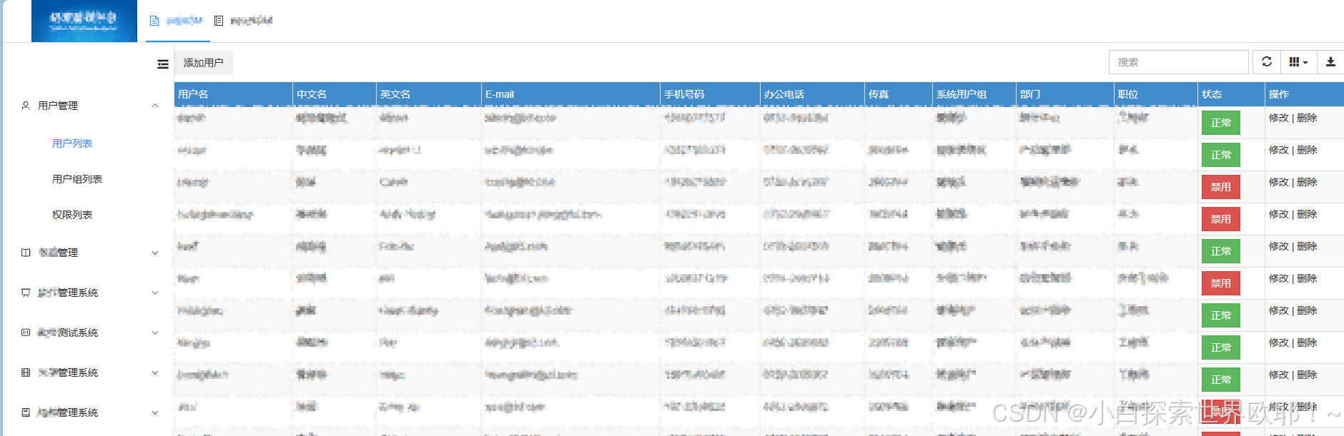The image size is (1344, 436).
Task: Click the 添加用户 button
Action: [x=204, y=63]
